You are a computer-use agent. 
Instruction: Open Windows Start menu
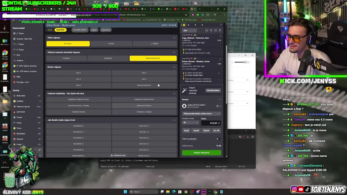pyautogui.click(x=125, y=192)
